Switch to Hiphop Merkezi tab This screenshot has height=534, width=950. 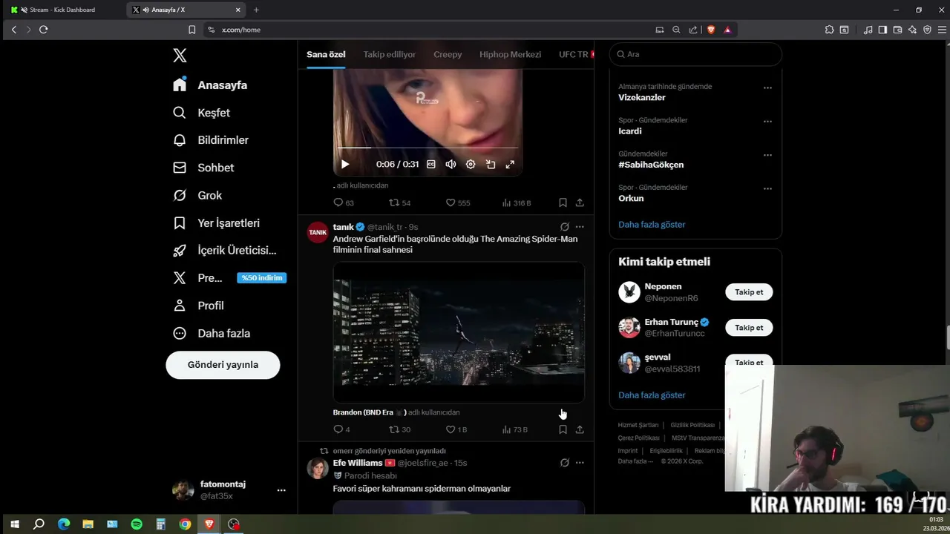pyautogui.click(x=510, y=54)
